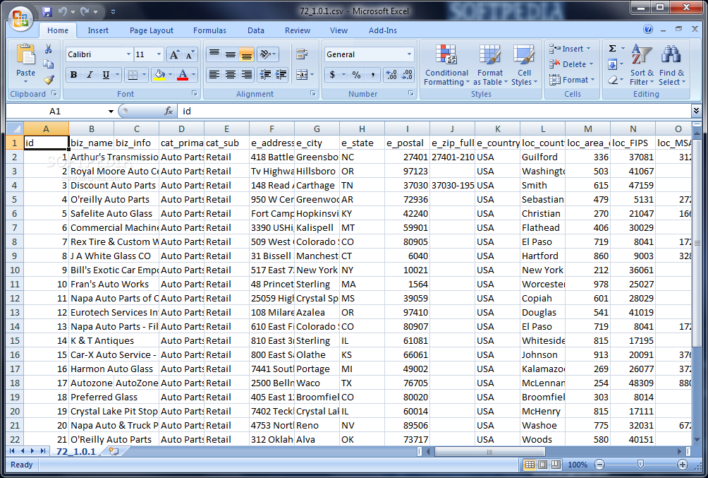Screen dimensions: 708x478
Task: Decrease font size with Shrink Font
Action: (190, 54)
